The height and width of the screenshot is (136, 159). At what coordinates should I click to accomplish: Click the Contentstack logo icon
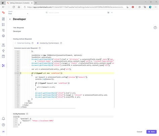pos(3,13)
